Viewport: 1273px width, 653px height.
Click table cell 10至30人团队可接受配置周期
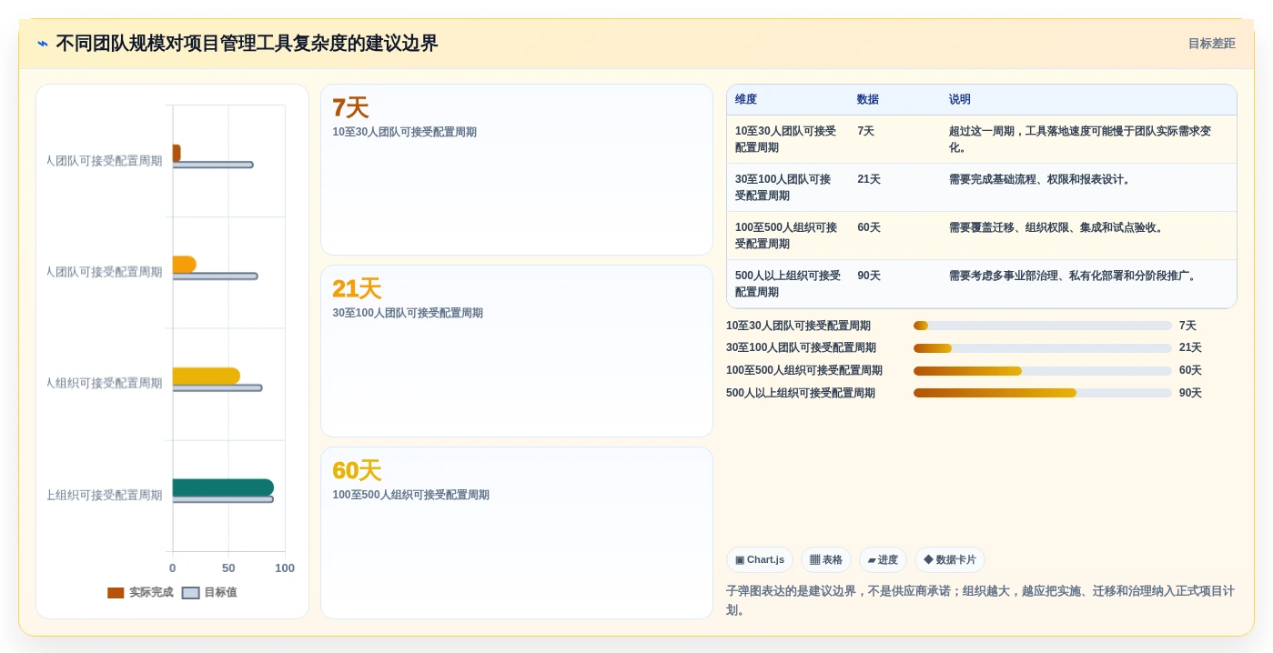tap(786, 139)
